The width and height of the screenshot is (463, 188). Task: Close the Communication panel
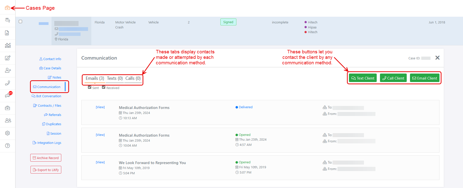pos(437,58)
